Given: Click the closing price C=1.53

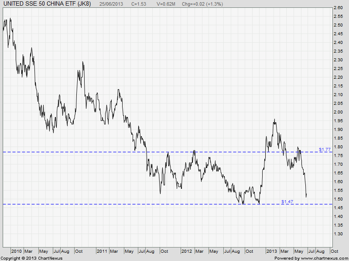Looking at the screenshot, I should (x=139, y=4).
